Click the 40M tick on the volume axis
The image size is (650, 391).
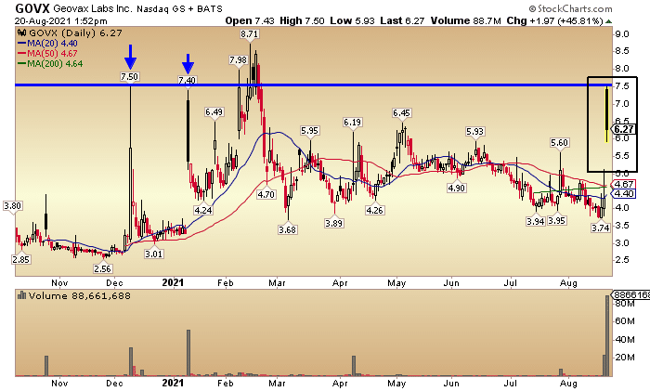625,340
